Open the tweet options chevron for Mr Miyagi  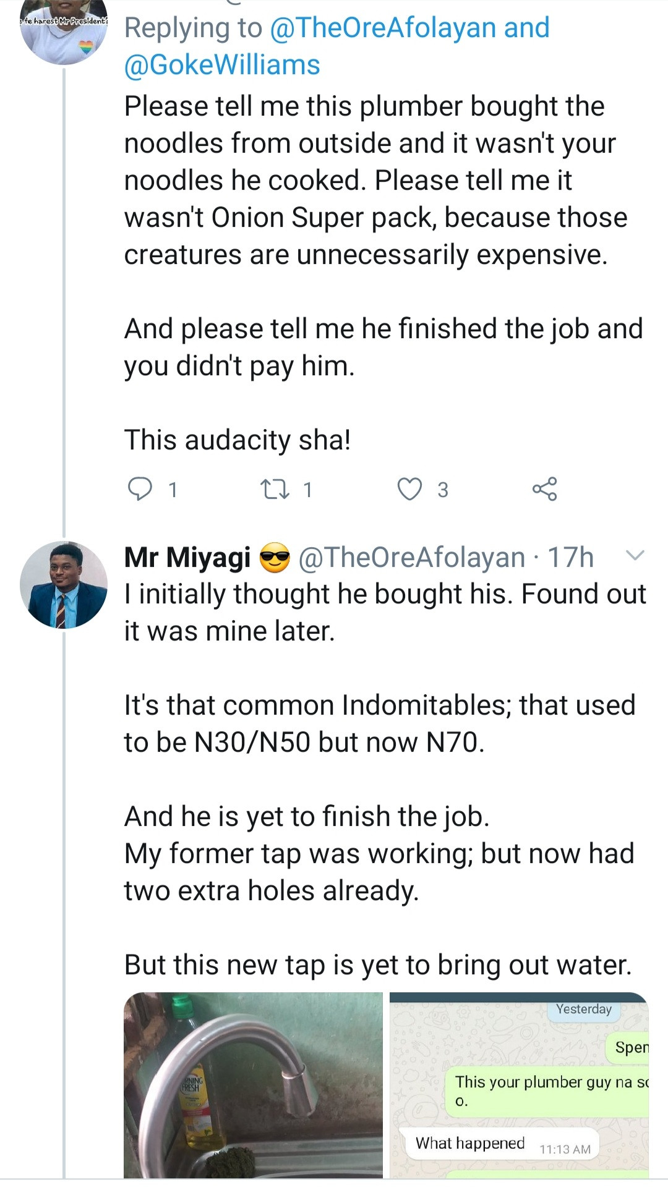coord(635,555)
